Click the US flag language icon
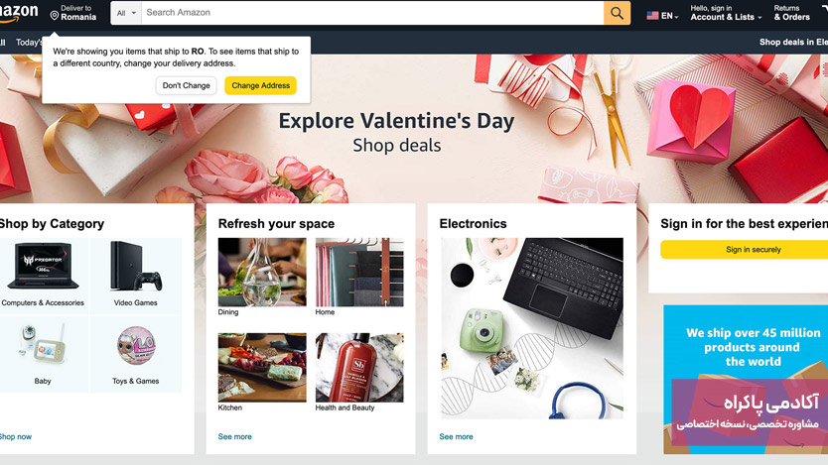 [x=652, y=16]
